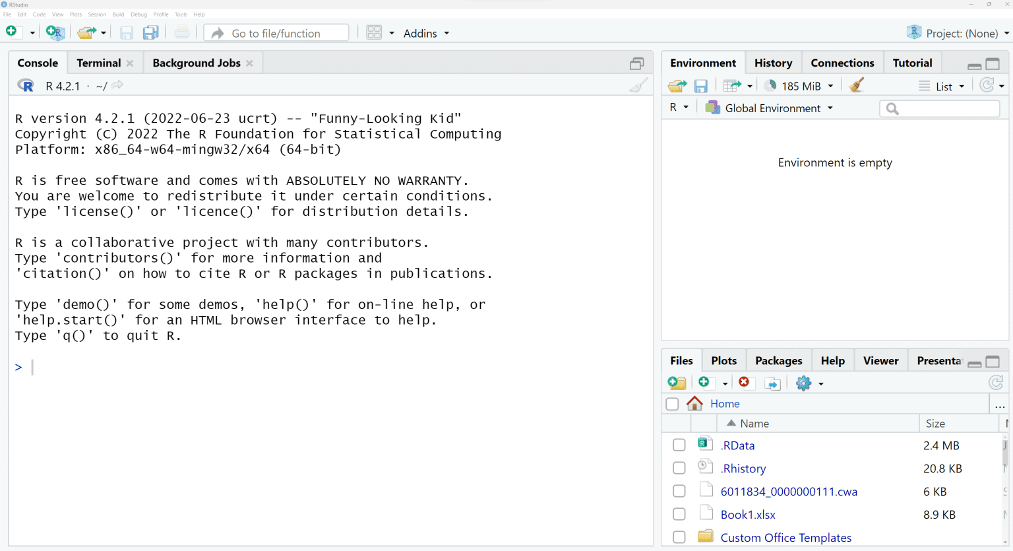Open the Addins dropdown
The image size is (1013, 551).
tap(426, 33)
